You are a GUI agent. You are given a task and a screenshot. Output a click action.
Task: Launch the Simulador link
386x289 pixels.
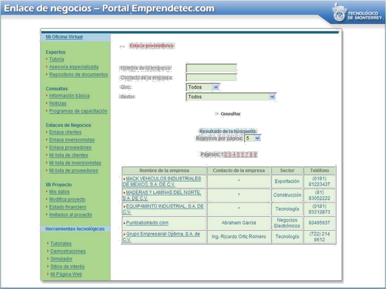point(61,259)
